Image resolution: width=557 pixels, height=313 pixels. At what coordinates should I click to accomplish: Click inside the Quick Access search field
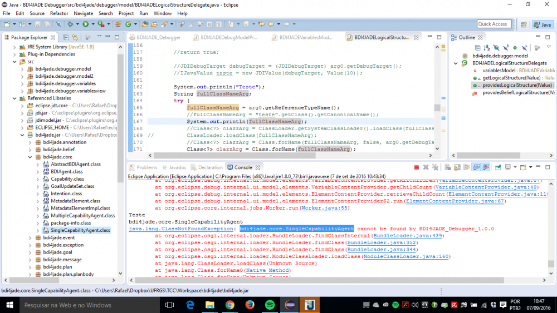(x=493, y=24)
